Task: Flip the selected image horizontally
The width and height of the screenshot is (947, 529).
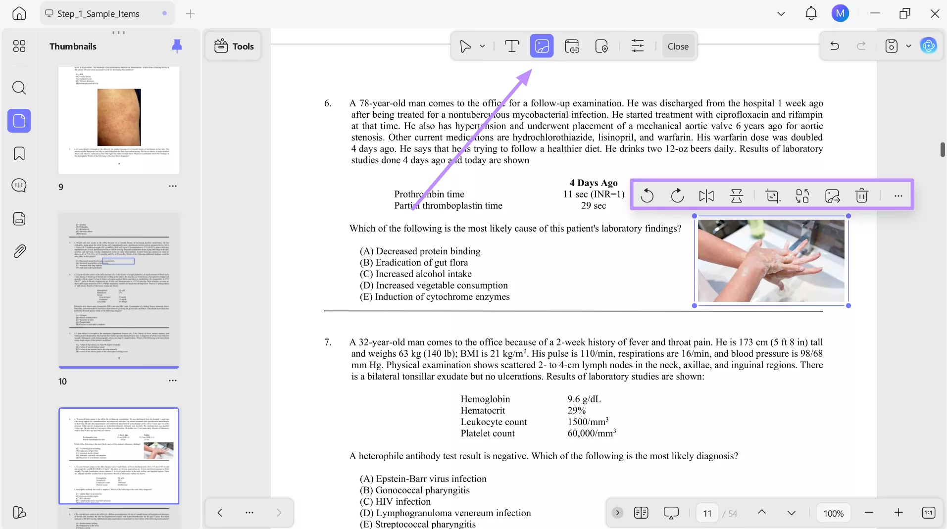Action: point(706,195)
